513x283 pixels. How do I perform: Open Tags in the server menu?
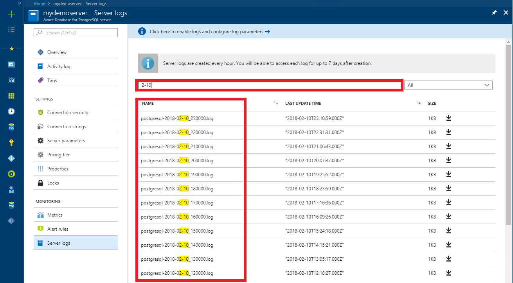click(x=76, y=81)
